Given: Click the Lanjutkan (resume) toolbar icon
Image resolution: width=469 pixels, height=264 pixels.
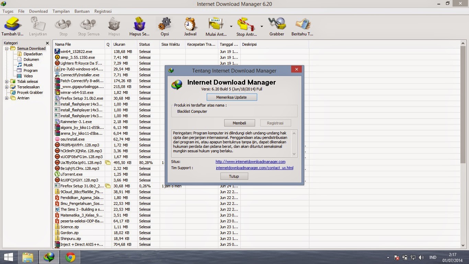Looking at the screenshot, I should tap(38, 24).
